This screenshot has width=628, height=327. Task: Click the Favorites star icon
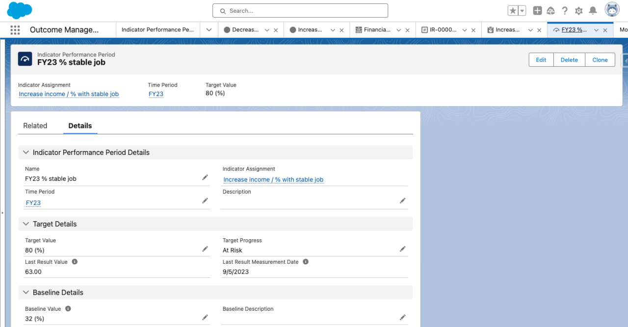[513, 11]
